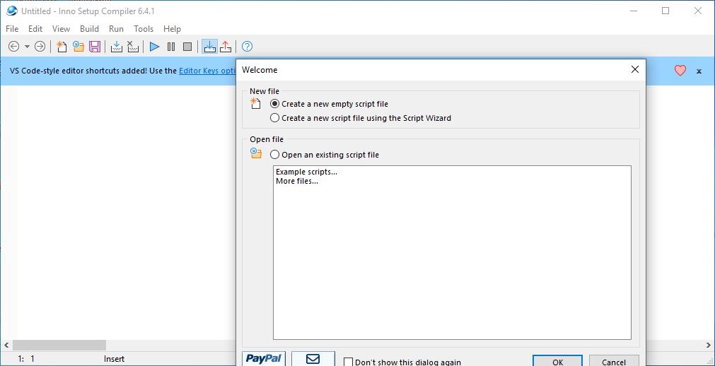Open the Edit menu
The image size is (715, 366).
pyautogui.click(x=35, y=29)
